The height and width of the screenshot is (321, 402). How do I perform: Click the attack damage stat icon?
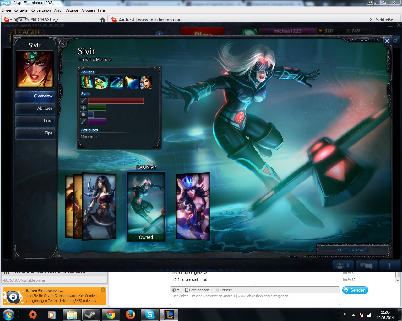[84, 101]
